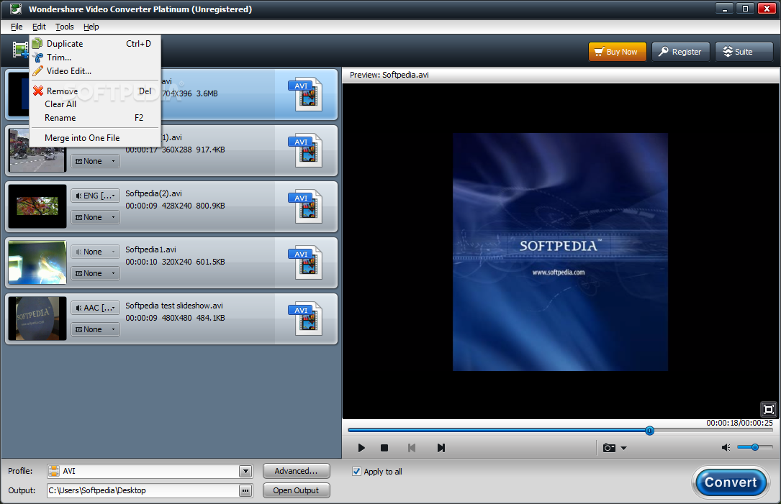Click the Open Output button
The width and height of the screenshot is (781, 504).
click(x=296, y=490)
